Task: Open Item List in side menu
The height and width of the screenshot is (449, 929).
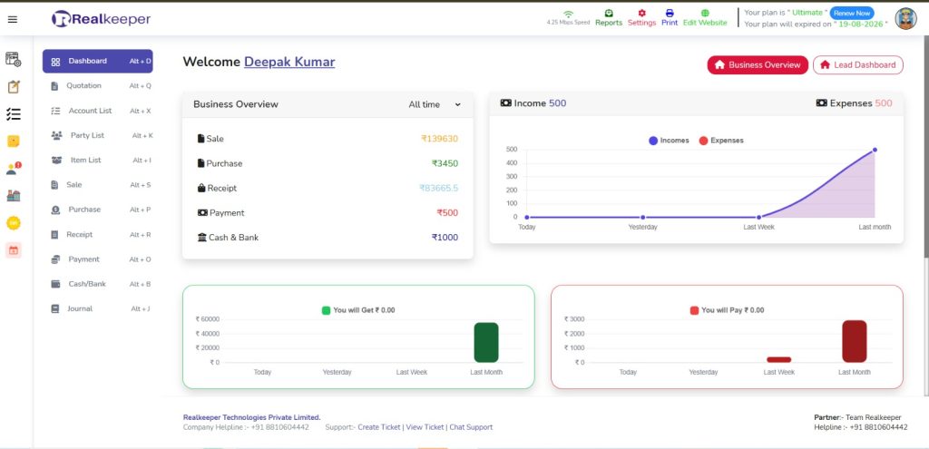Action: [x=98, y=161]
